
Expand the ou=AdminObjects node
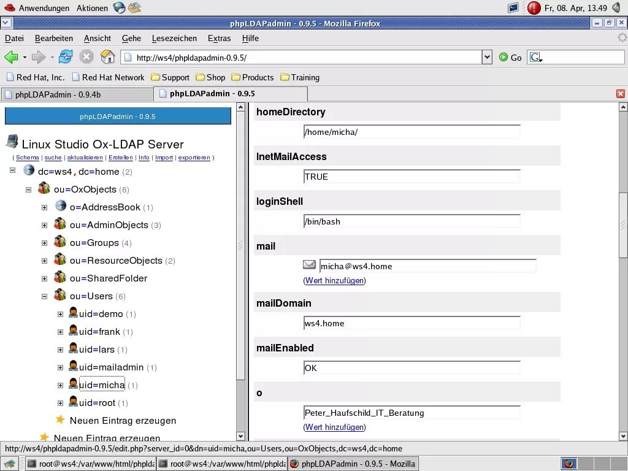[44, 224]
